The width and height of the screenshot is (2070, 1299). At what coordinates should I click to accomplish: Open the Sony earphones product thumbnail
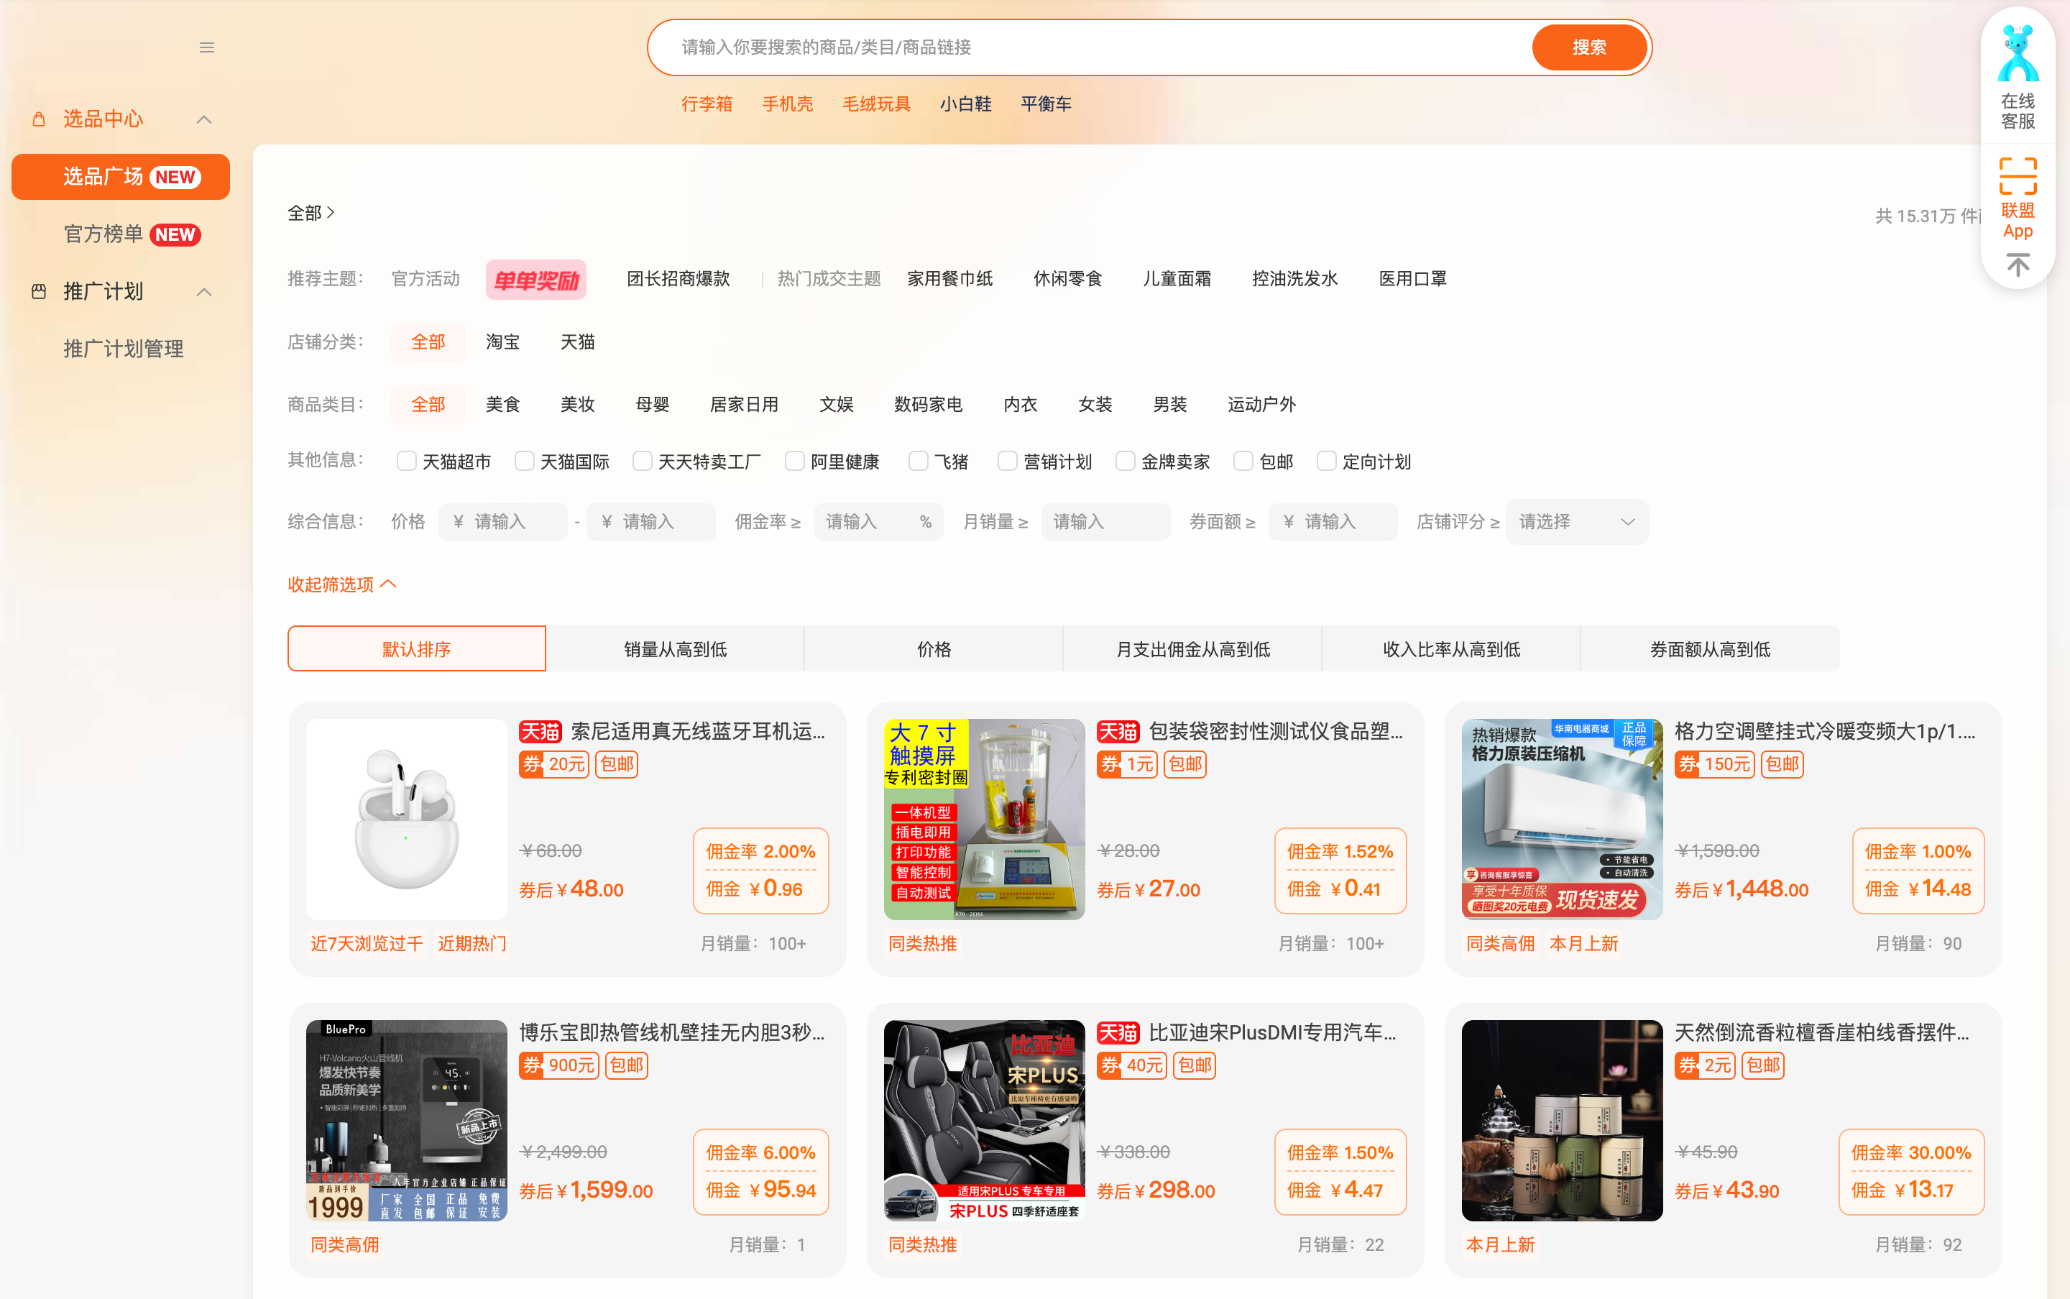click(x=406, y=819)
